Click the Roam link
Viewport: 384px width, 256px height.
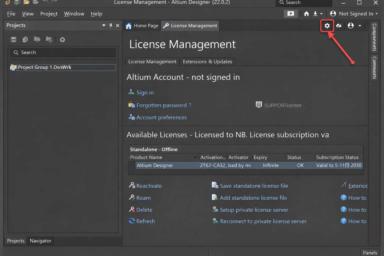tap(143, 198)
